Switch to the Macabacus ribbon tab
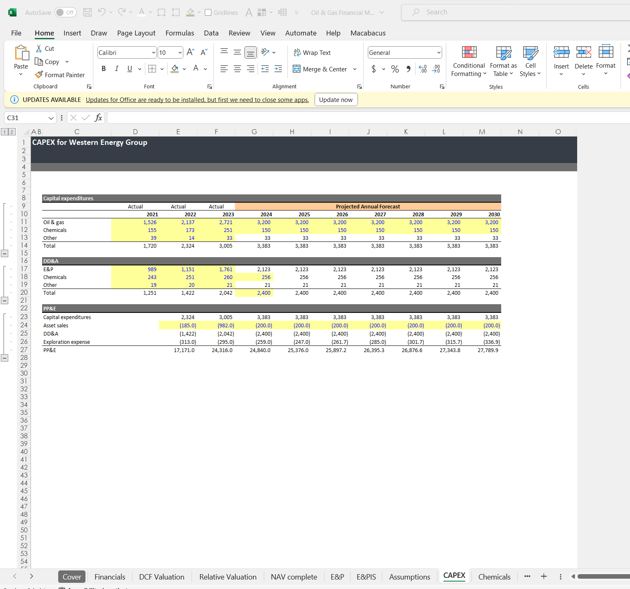 (x=367, y=33)
